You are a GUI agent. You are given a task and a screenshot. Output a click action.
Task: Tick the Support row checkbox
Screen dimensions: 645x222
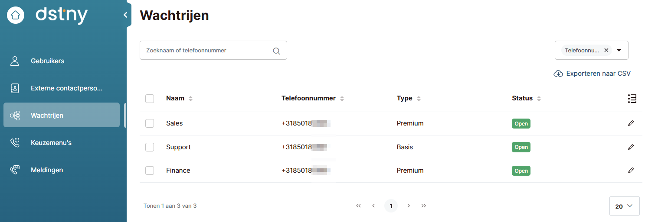[x=150, y=147]
